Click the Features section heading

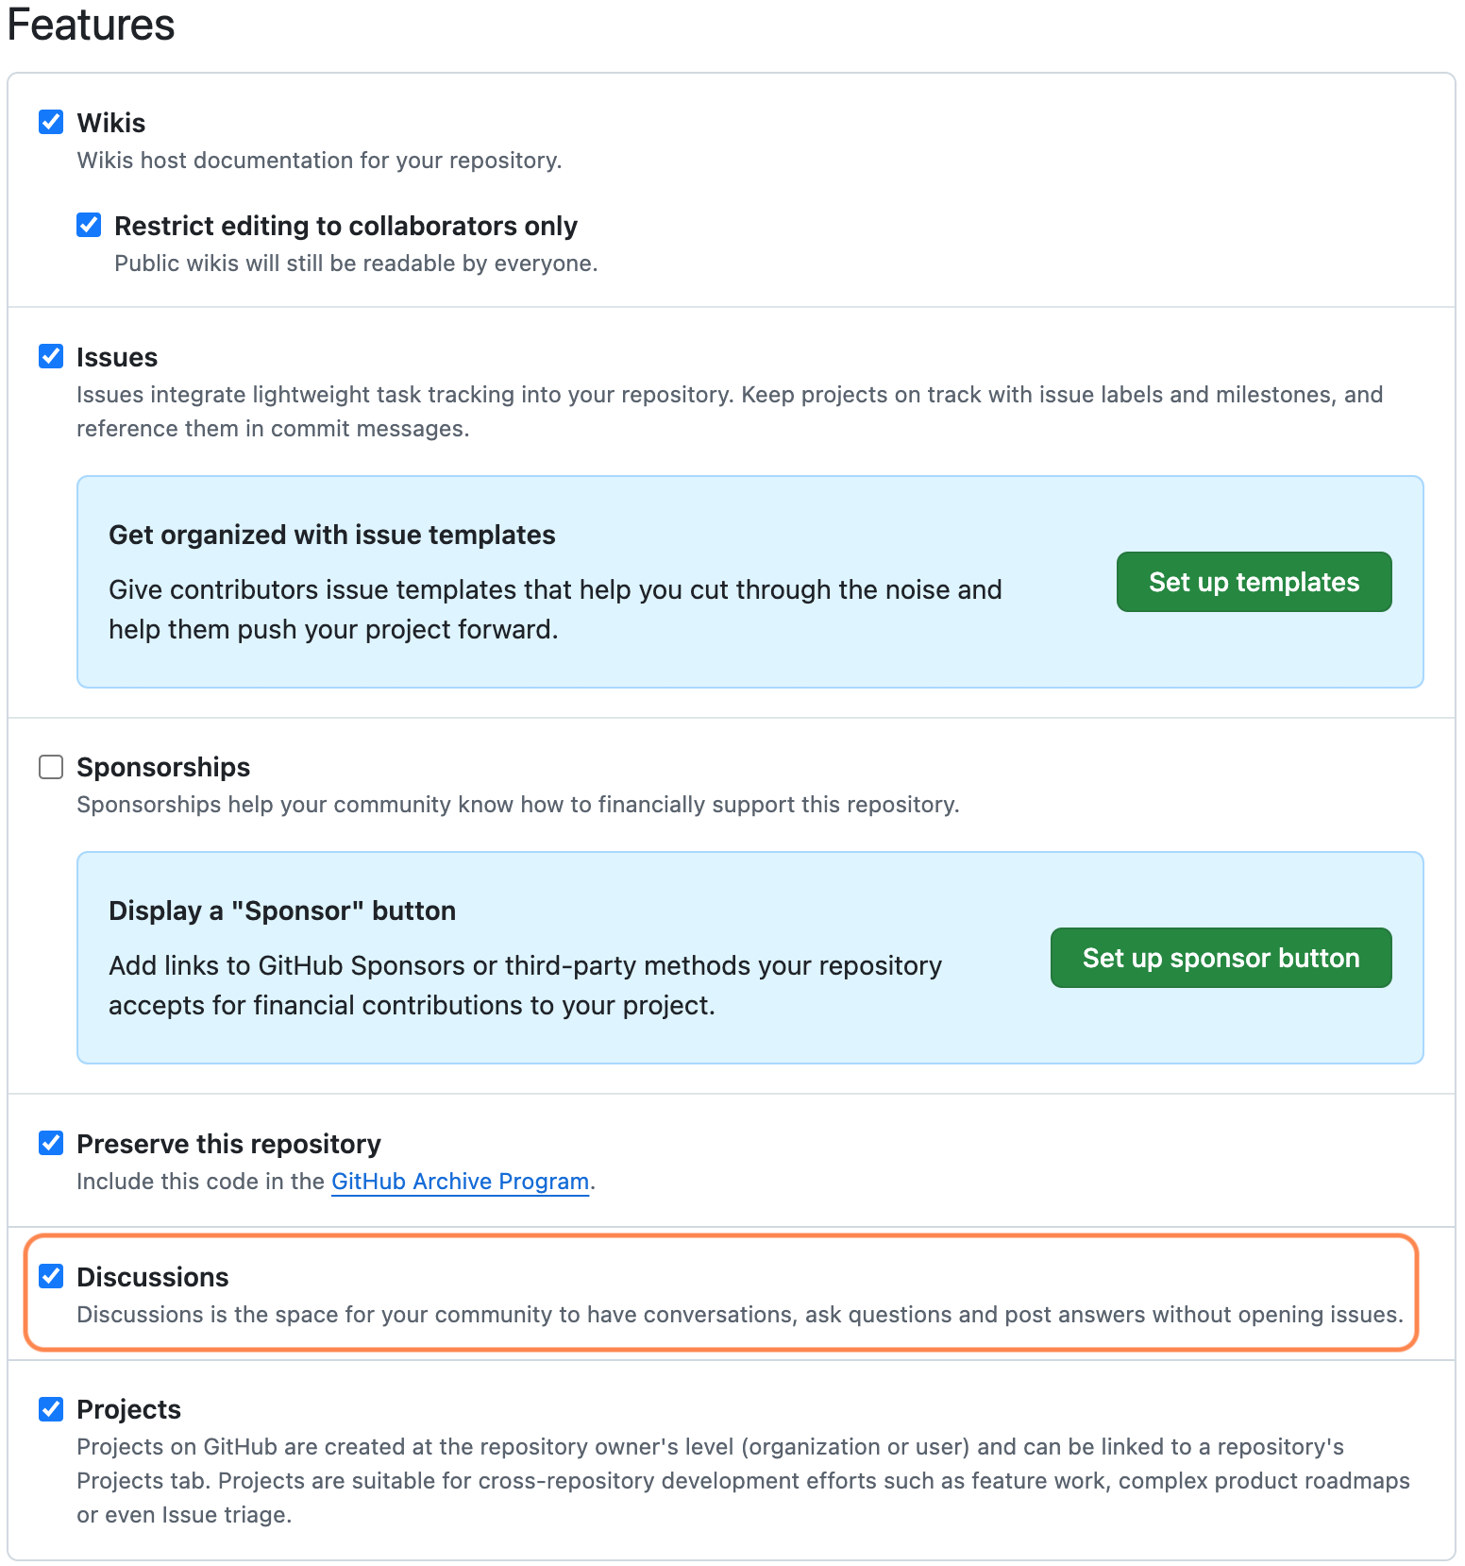click(x=91, y=25)
